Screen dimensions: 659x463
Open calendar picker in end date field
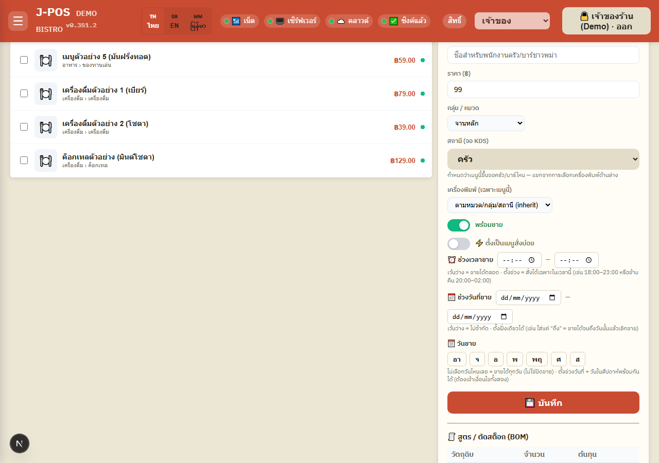click(x=504, y=317)
